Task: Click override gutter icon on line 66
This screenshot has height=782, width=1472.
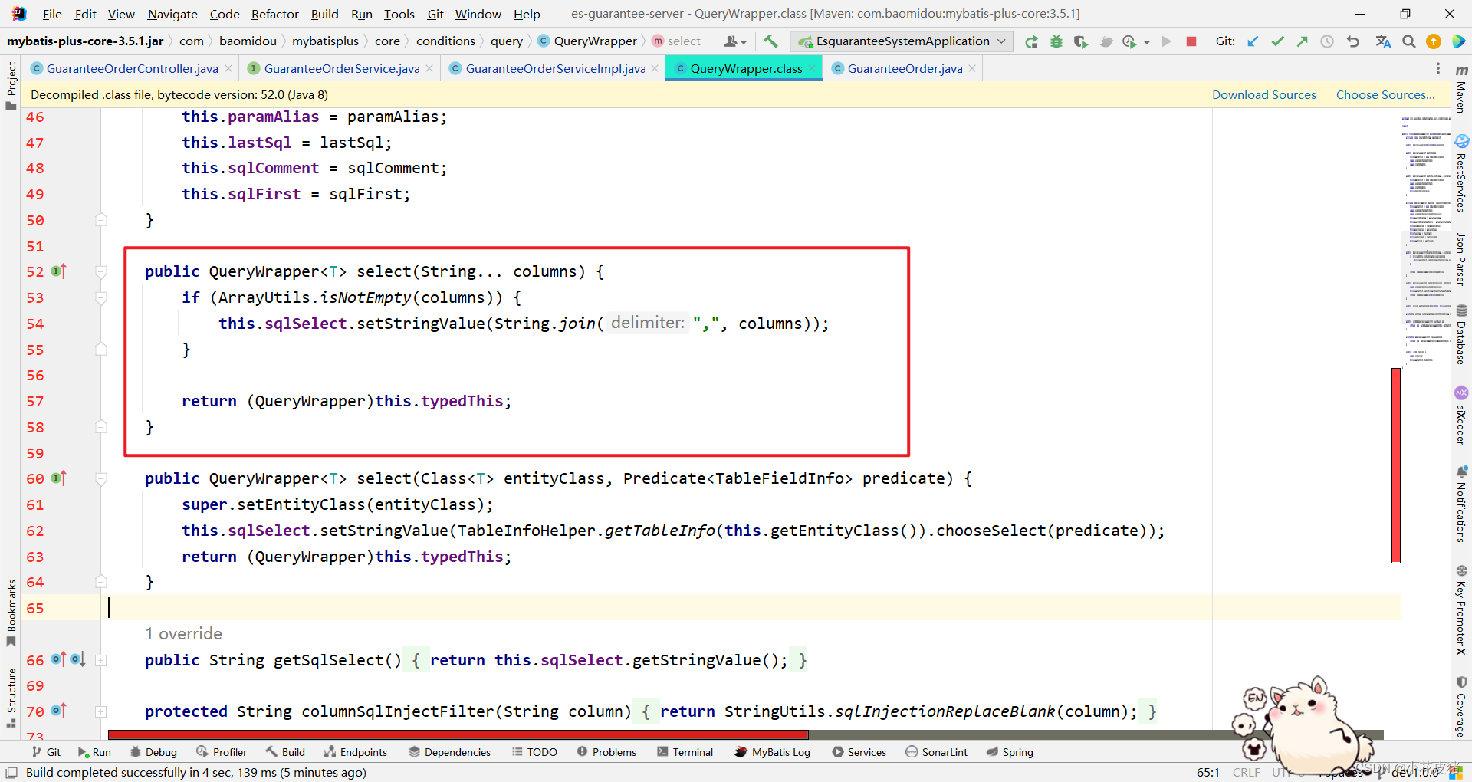Action: [58, 659]
